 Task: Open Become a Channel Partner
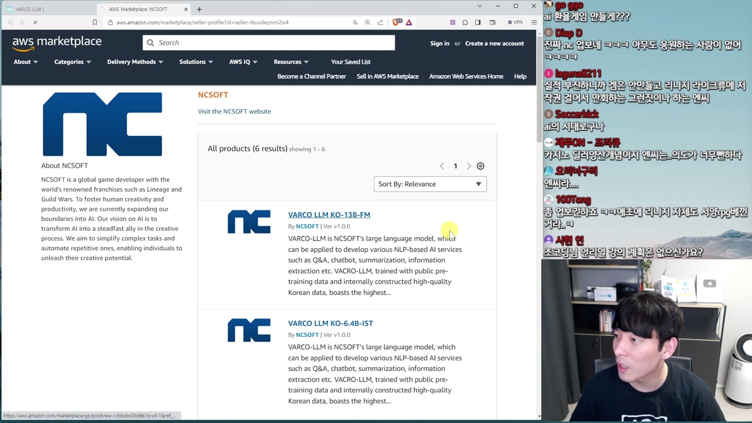point(312,76)
